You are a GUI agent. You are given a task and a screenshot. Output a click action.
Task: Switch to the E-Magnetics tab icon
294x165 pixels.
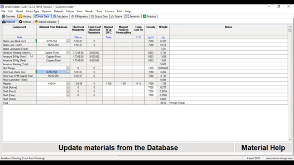73,16
